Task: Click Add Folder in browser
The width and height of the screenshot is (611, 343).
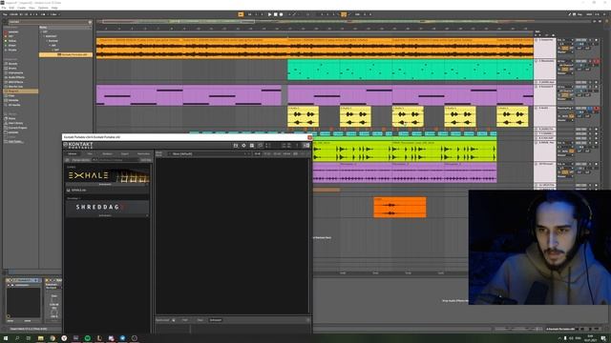Action: pos(15,142)
